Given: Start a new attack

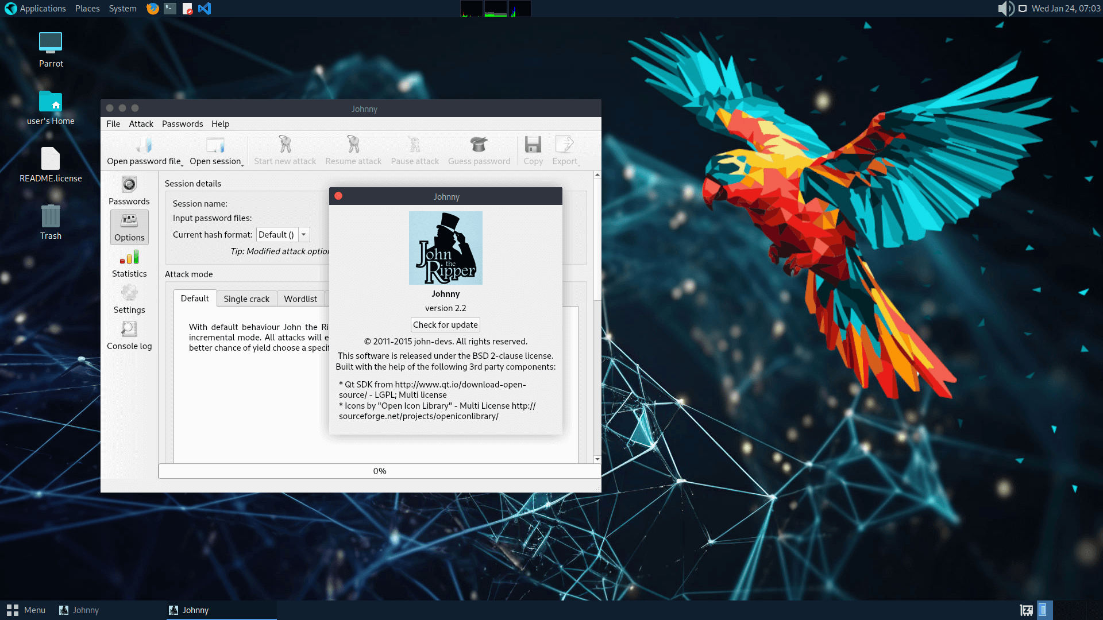Looking at the screenshot, I should (284, 150).
